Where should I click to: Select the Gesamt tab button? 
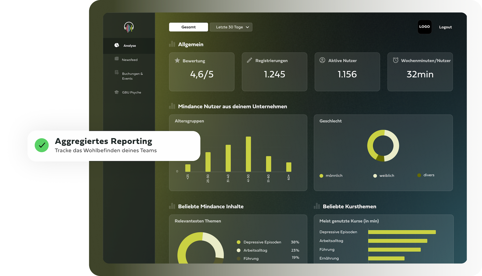(189, 27)
